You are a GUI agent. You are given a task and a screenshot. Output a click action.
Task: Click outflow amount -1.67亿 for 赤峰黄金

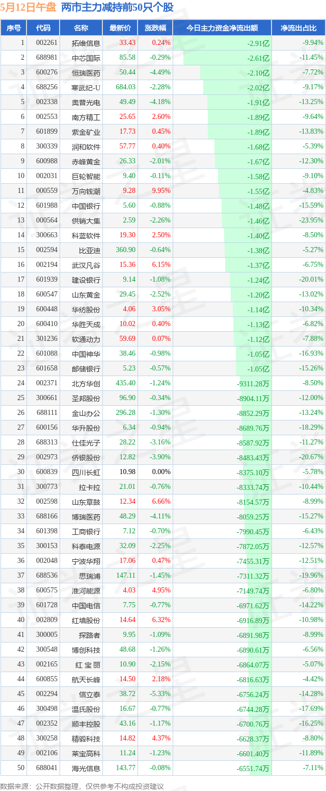click(x=258, y=161)
